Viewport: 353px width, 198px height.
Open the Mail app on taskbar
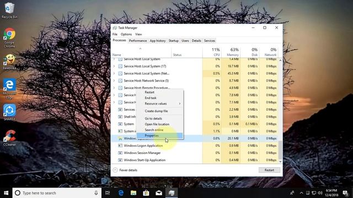tap(159, 193)
